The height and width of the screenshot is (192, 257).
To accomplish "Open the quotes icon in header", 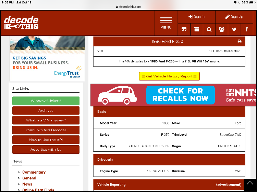I will tap(184, 29).
